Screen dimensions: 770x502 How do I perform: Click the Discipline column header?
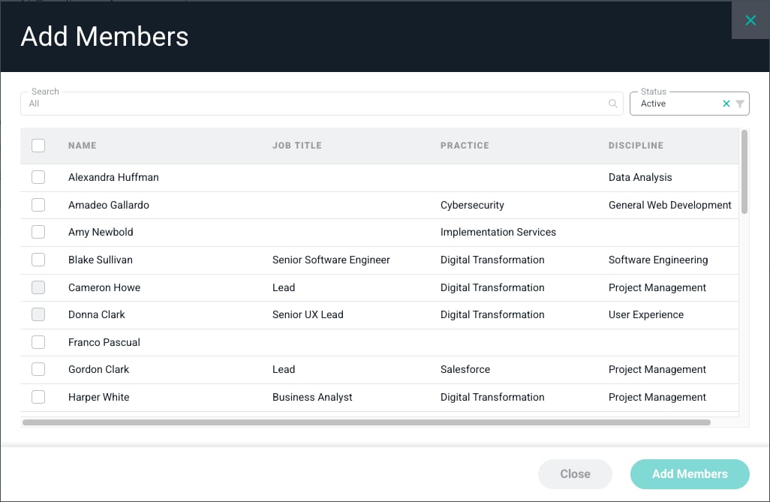(x=636, y=146)
